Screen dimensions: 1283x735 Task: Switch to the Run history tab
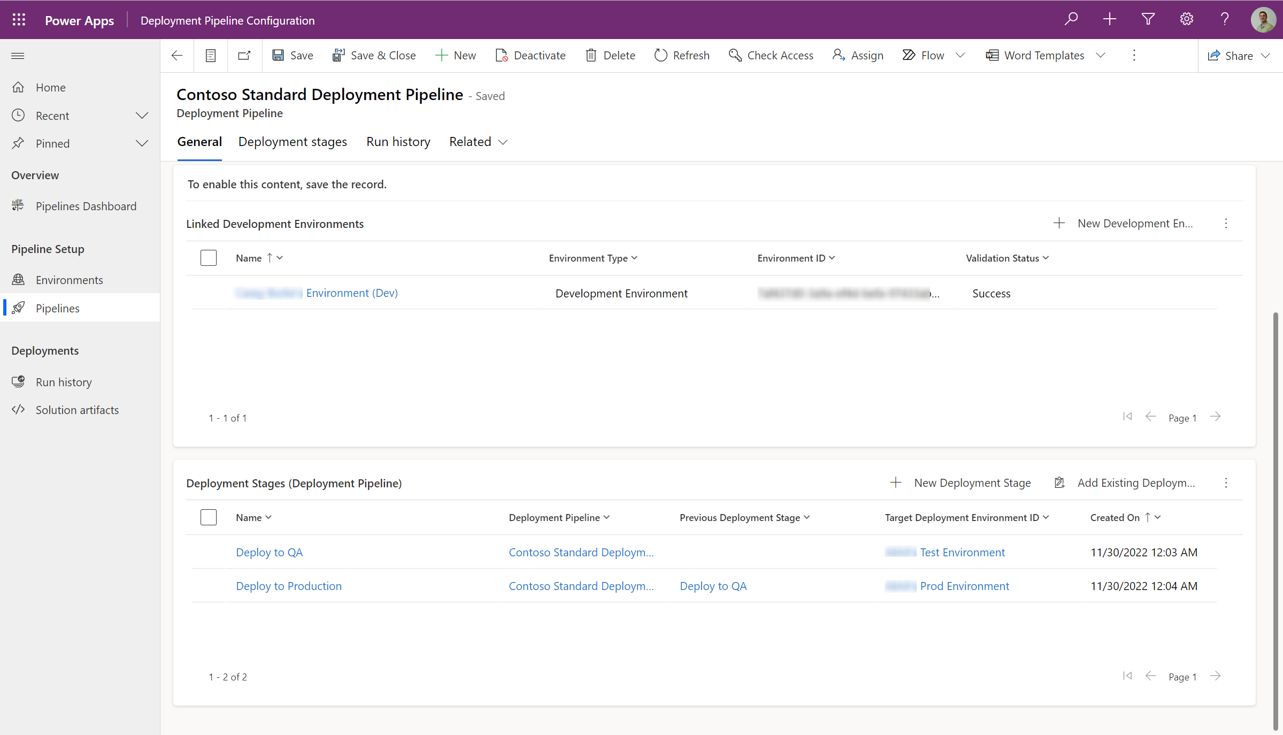(x=398, y=142)
